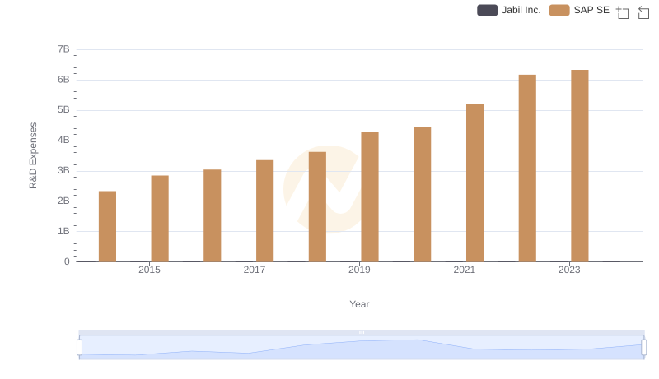The height and width of the screenshot is (379, 659).
Task: Click the SAP SE bar for 2018
Action: [x=317, y=206]
